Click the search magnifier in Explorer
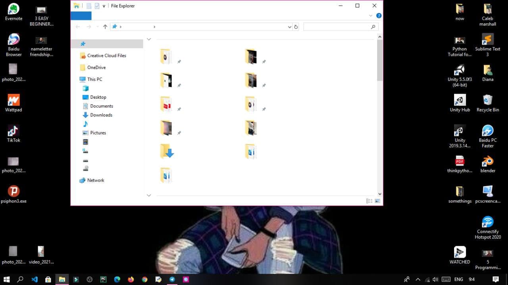The width and height of the screenshot is (508, 285). [373, 27]
